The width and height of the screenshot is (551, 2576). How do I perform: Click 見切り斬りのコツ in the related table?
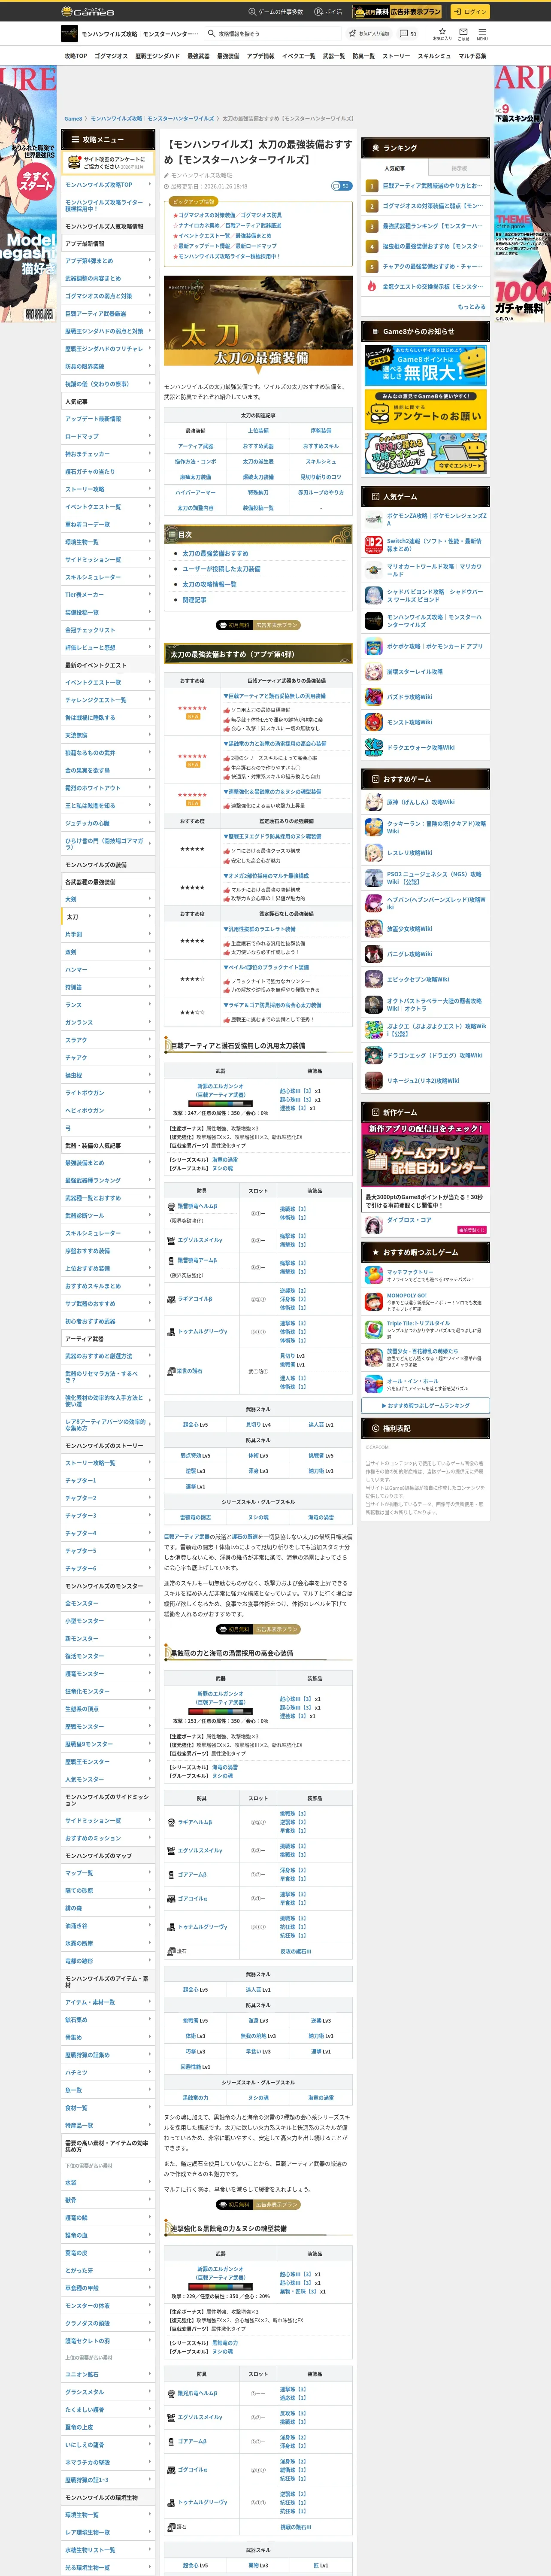[321, 477]
